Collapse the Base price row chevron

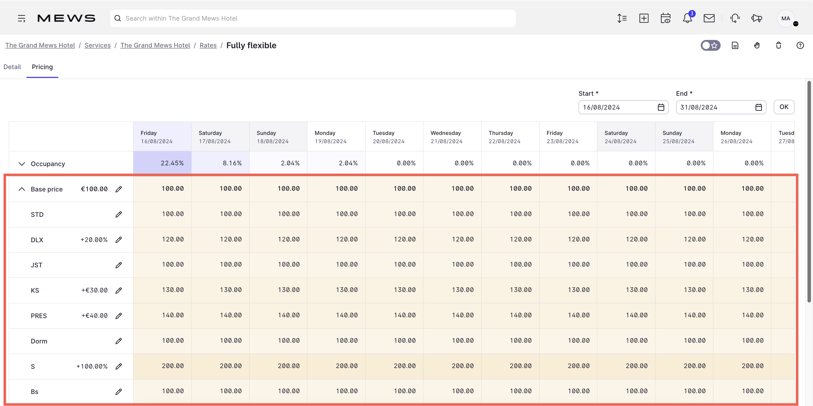[x=21, y=189]
